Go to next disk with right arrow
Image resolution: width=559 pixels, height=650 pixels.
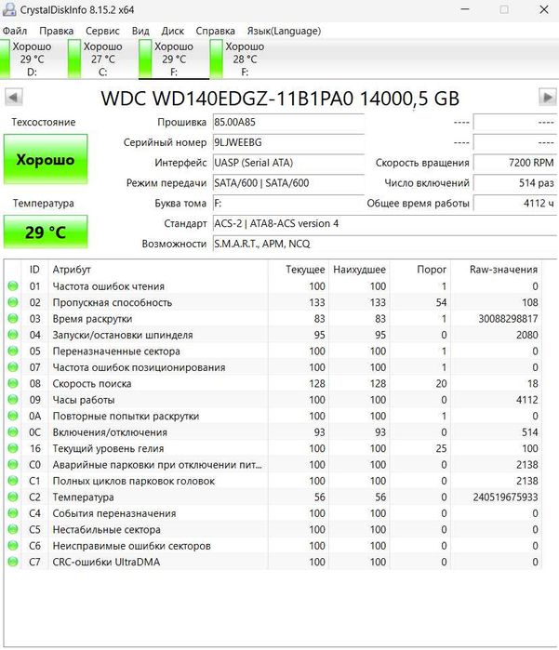547,98
